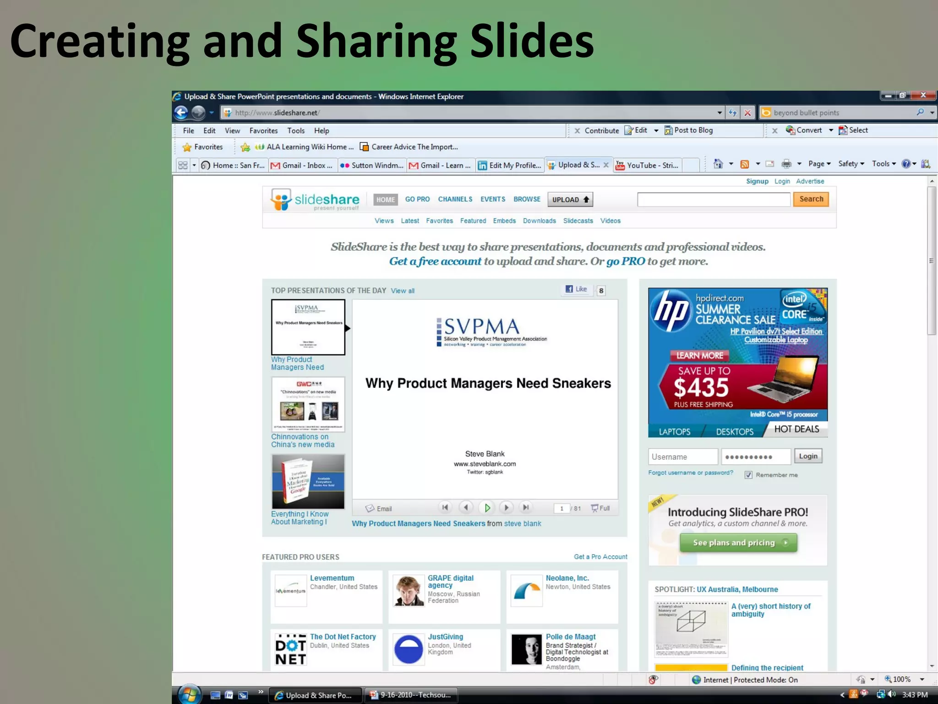The height and width of the screenshot is (704, 938).
Task: Click the volume speaker icon in the system tray
Action: click(892, 694)
